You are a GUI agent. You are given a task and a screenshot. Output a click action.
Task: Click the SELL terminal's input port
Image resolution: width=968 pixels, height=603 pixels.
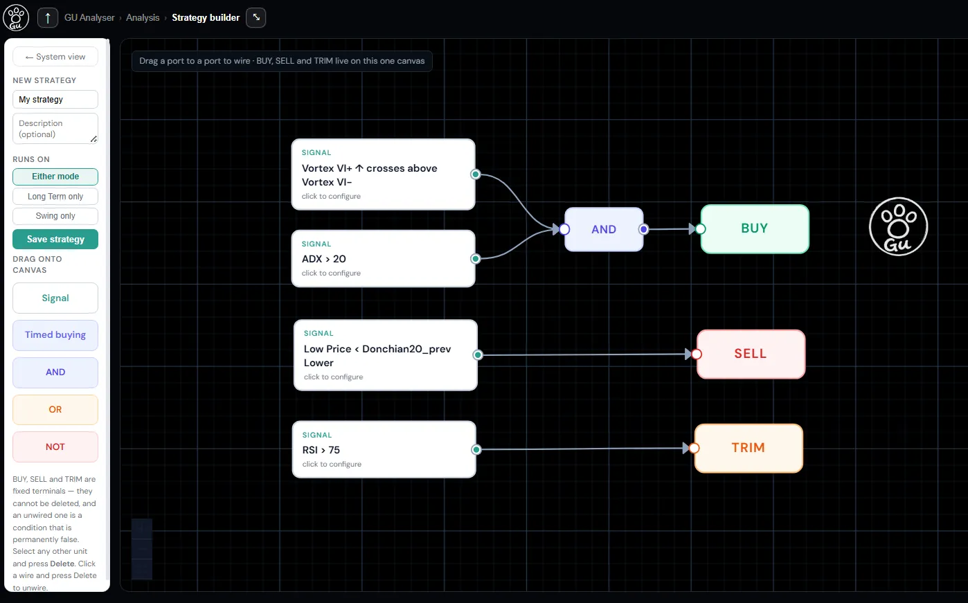(697, 354)
